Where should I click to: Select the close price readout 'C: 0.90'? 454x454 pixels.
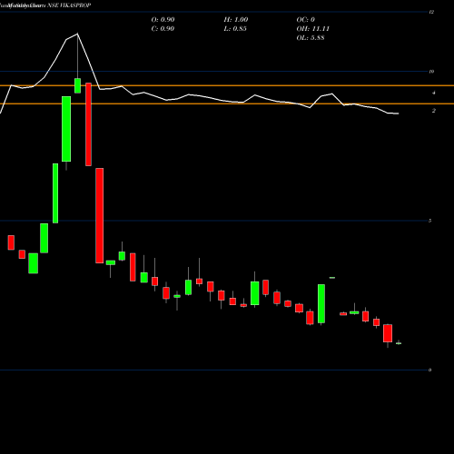pos(163,29)
